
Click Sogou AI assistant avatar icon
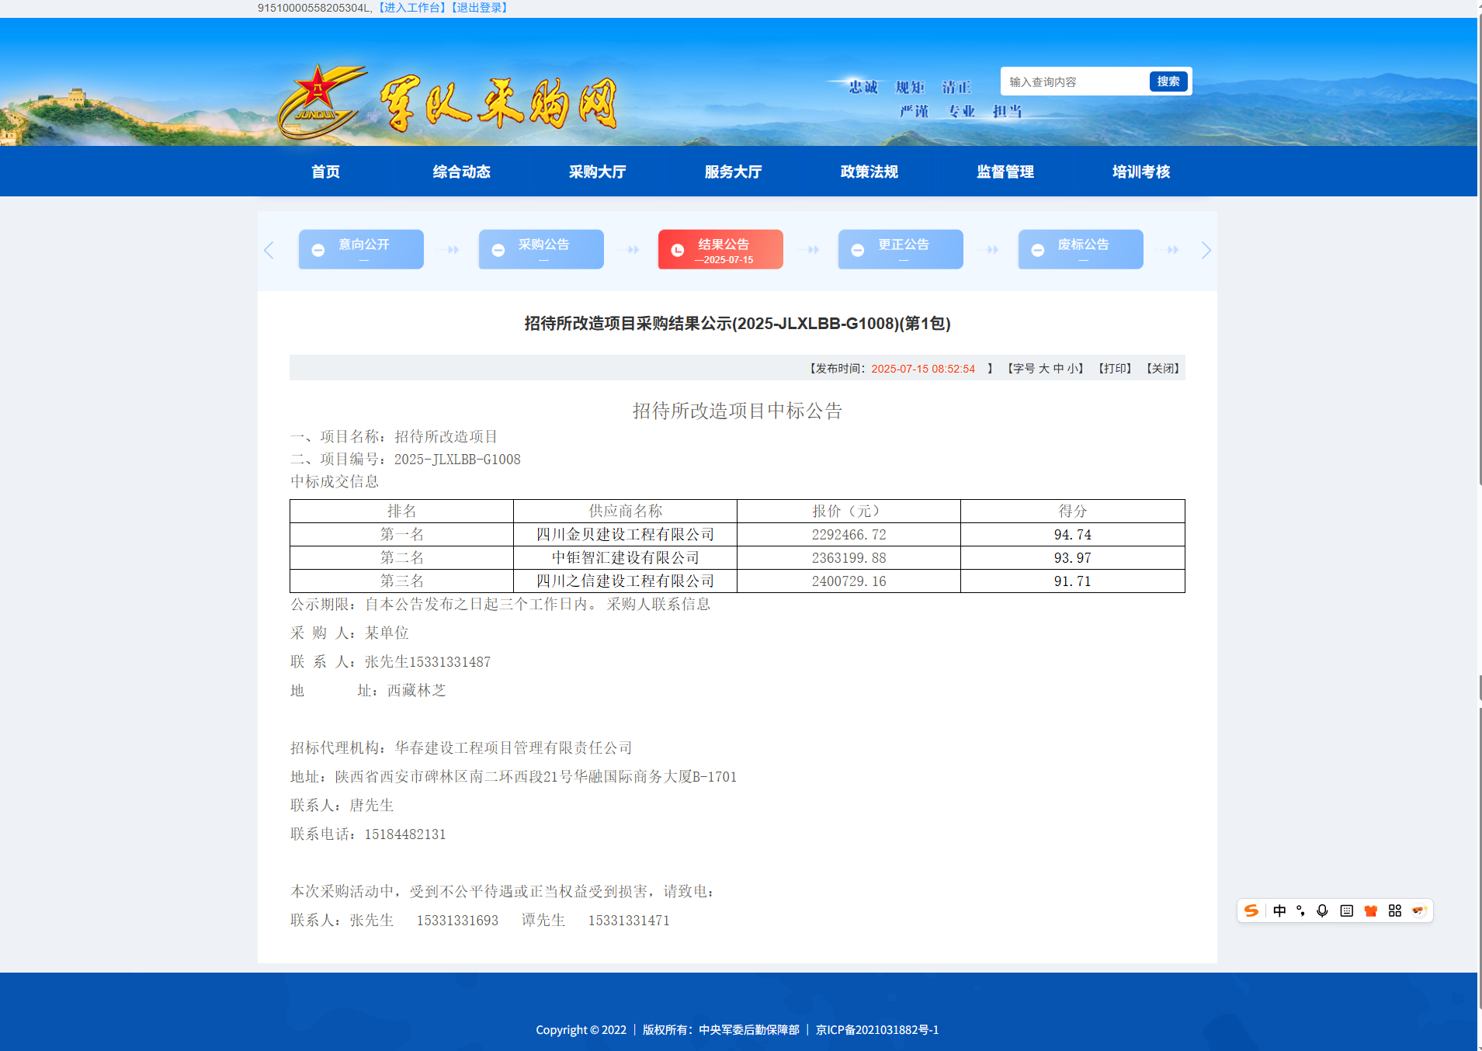tap(1419, 911)
